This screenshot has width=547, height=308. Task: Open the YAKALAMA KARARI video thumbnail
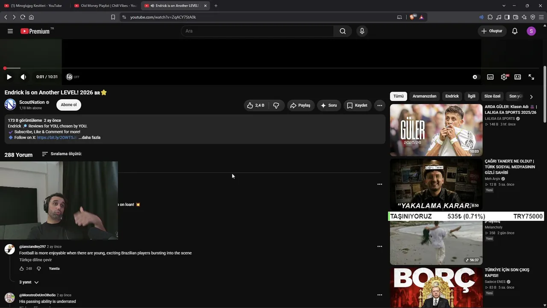click(x=436, y=185)
